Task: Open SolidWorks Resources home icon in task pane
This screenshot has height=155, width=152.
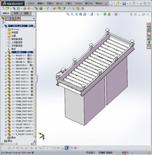Action: coord(149,25)
